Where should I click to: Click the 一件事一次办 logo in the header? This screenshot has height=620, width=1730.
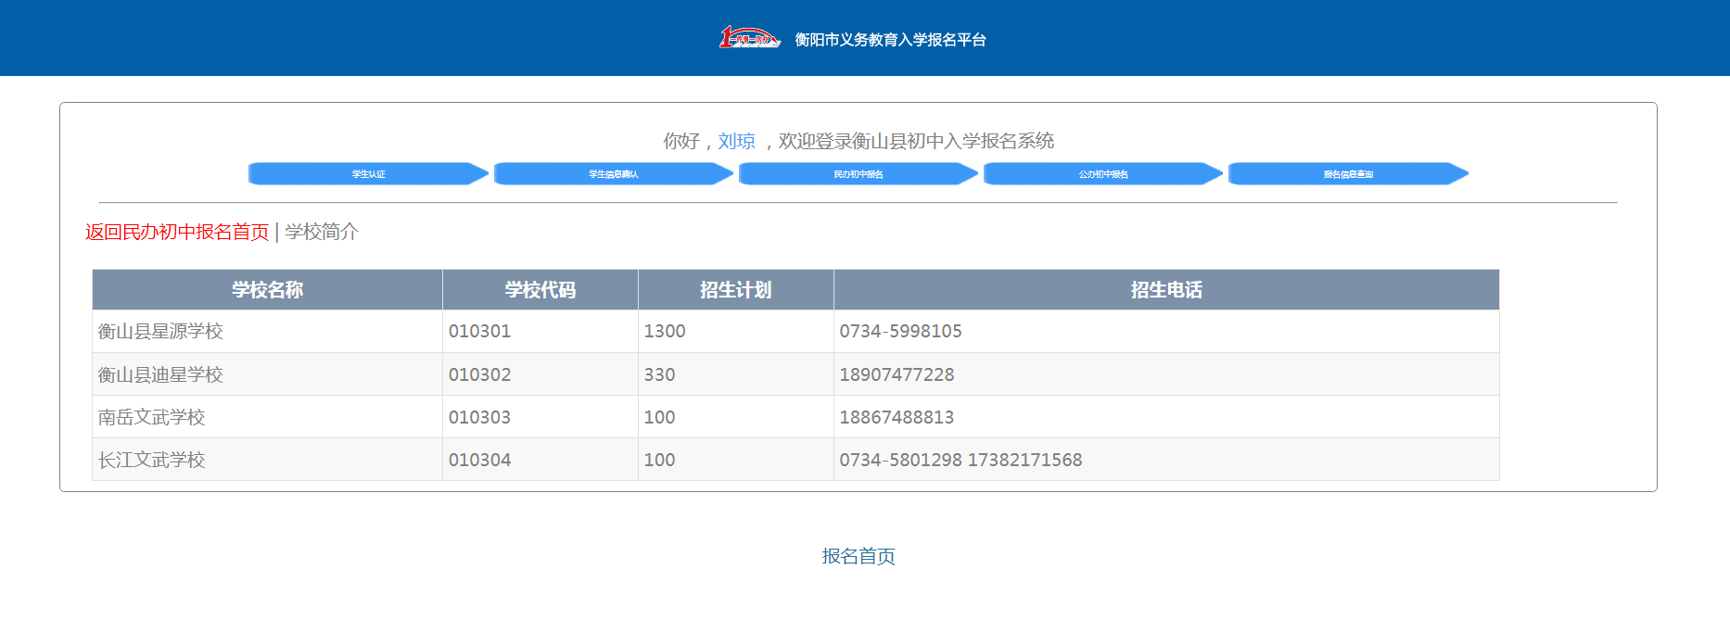point(749,38)
